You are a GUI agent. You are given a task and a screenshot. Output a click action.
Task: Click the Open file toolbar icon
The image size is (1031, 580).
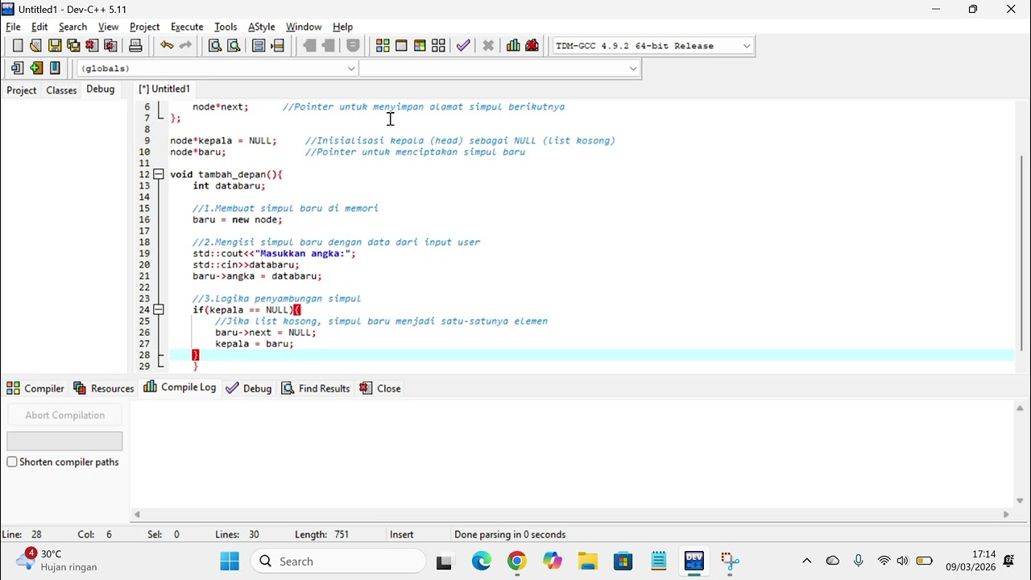click(35, 46)
